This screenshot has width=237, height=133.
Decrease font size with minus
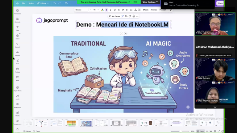click(91, 10)
